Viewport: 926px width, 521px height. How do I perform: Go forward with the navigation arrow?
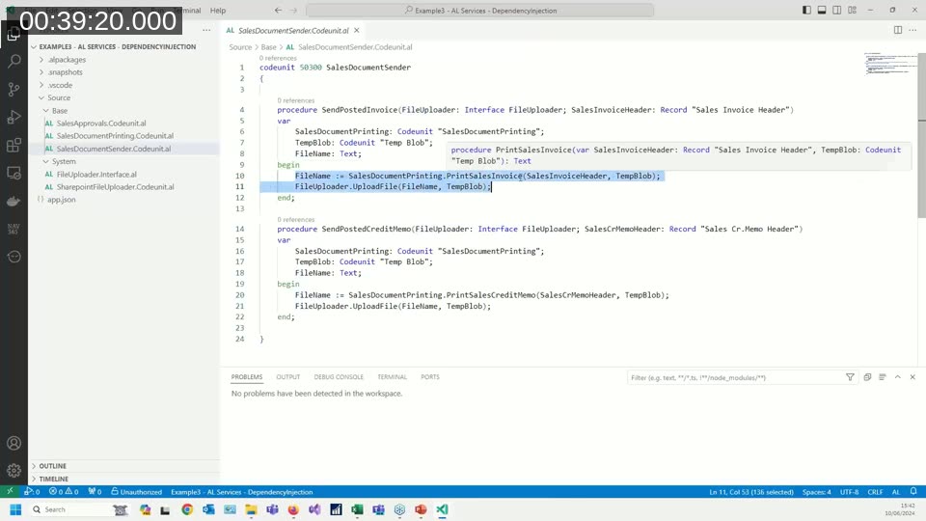pos(293,10)
